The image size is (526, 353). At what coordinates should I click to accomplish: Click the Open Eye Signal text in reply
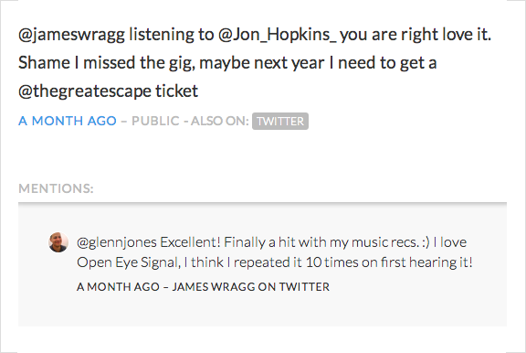(x=128, y=262)
